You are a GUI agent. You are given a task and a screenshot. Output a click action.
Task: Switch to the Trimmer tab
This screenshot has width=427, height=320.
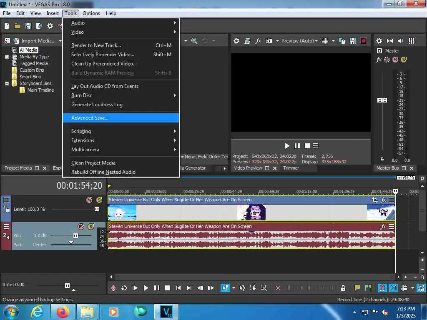[x=291, y=168]
